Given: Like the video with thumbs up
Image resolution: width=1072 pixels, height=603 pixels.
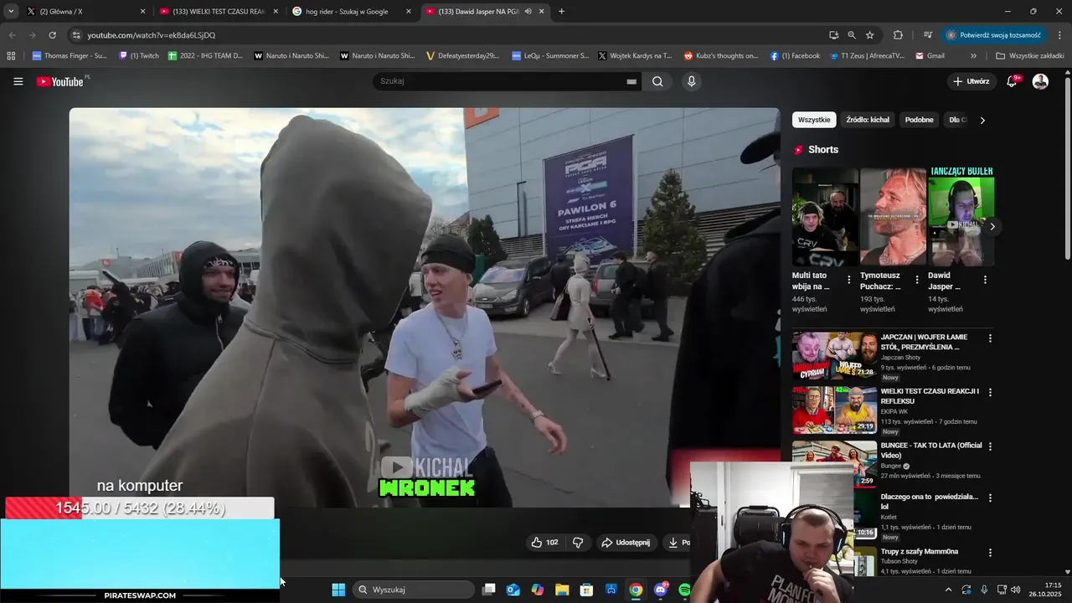Looking at the screenshot, I should coord(544,542).
